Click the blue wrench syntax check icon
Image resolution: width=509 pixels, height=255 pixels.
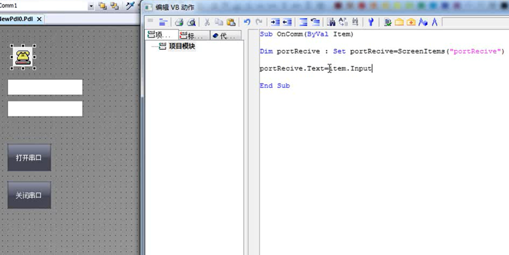tap(371, 22)
